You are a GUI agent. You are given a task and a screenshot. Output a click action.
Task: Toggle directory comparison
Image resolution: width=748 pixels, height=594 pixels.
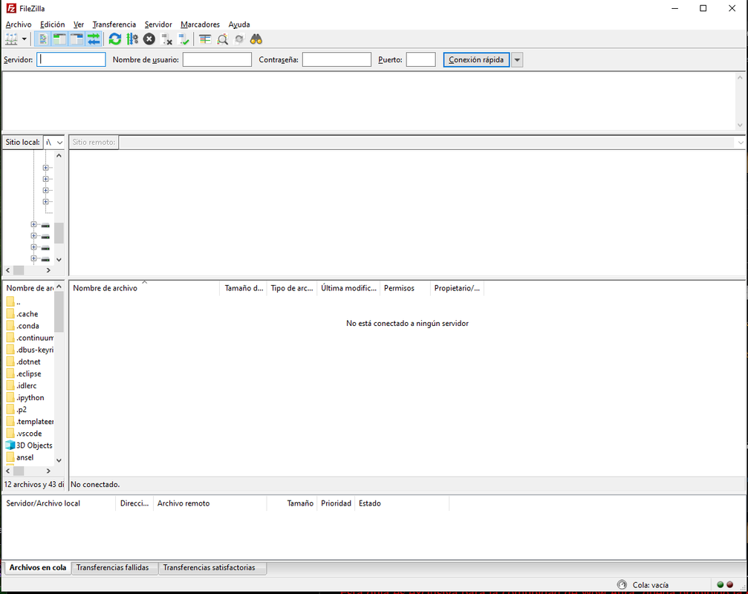222,39
